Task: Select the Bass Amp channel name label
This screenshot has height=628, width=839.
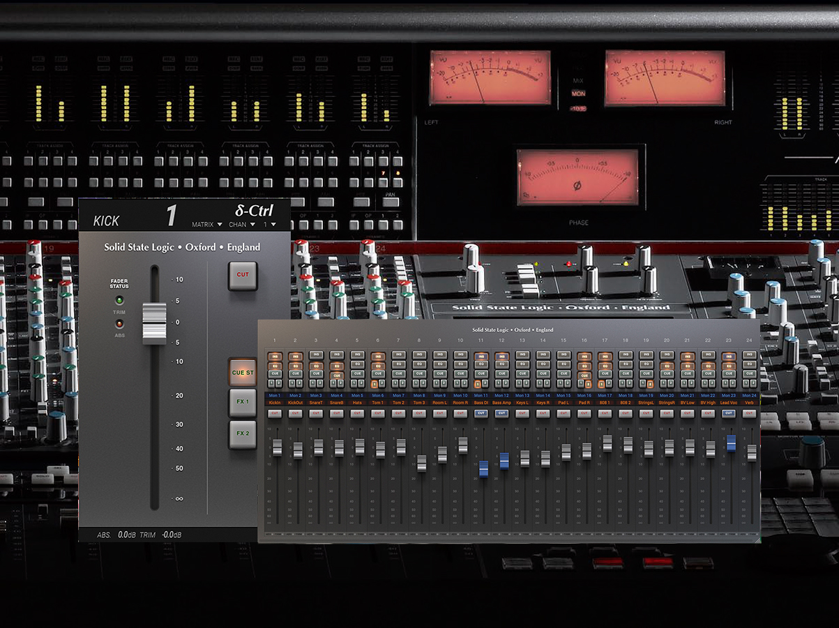Action: pyautogui.click(x=501, y=403)
